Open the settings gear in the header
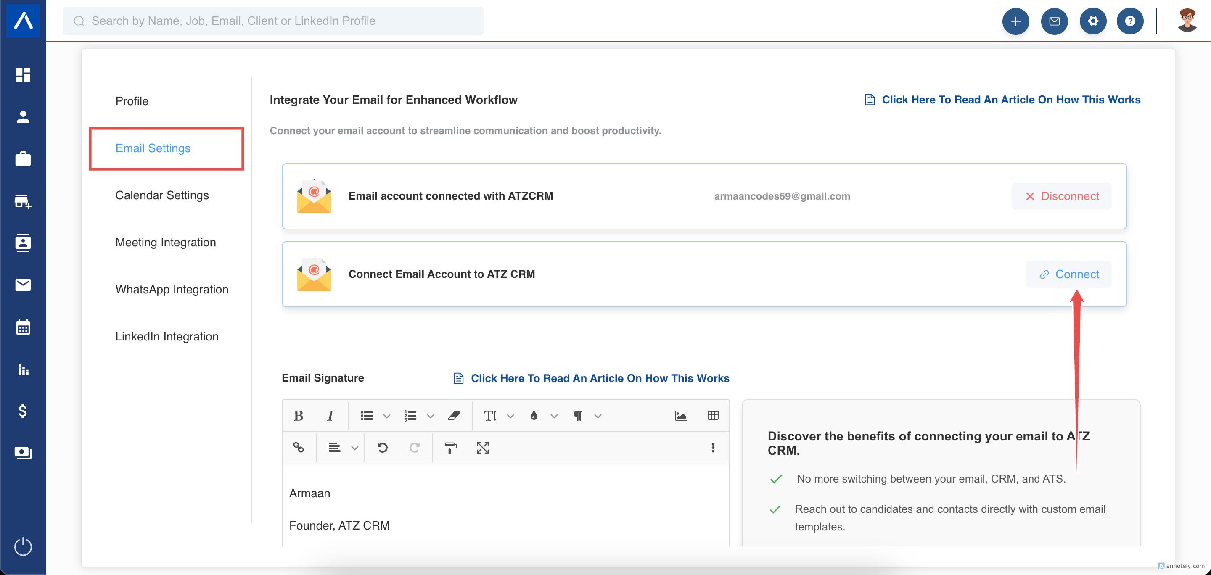The image size is (1211, 575). 1093,21
